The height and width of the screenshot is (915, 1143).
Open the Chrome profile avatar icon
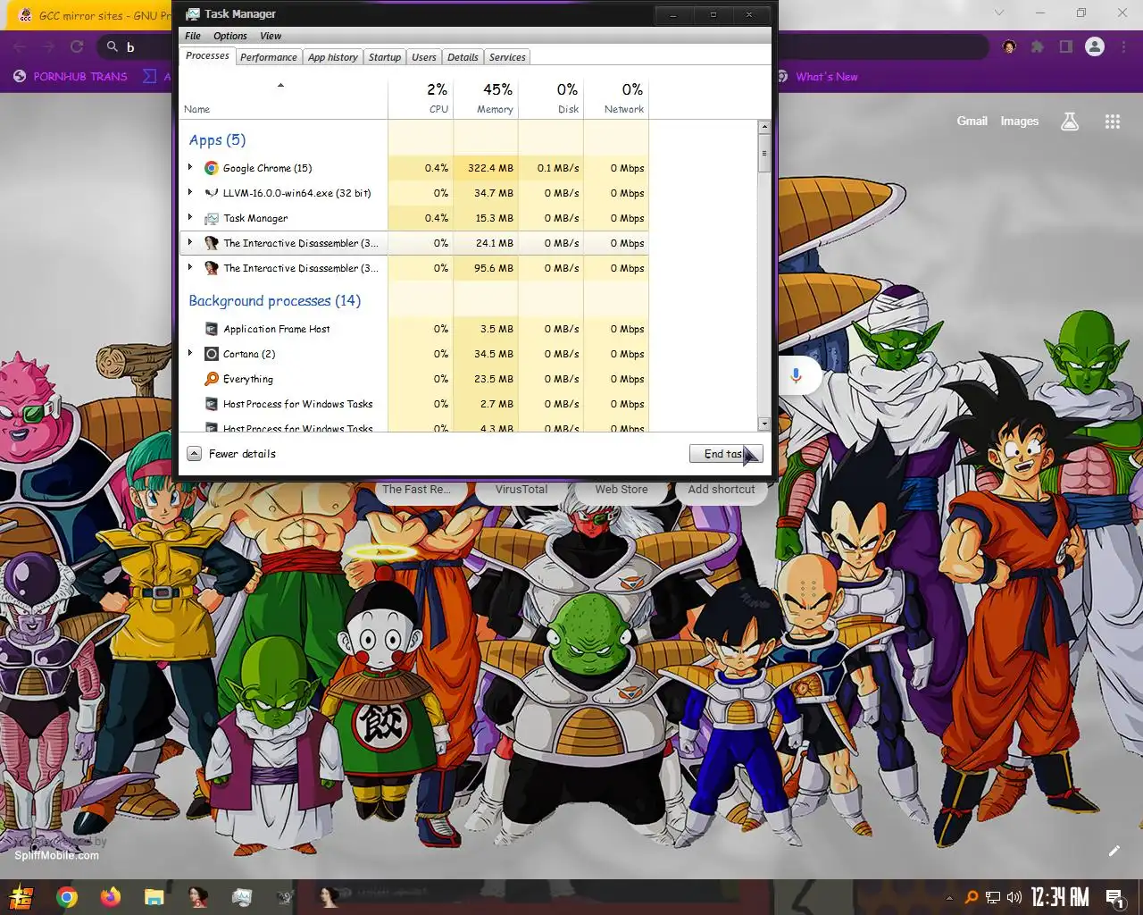(x=1095, y=46)
